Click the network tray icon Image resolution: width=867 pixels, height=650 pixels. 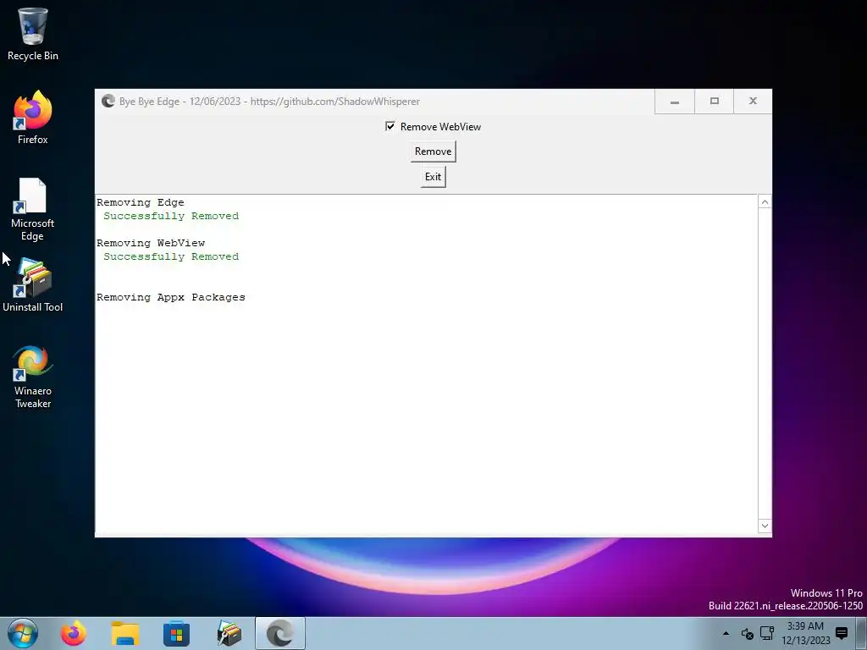[x=767, y=633]
